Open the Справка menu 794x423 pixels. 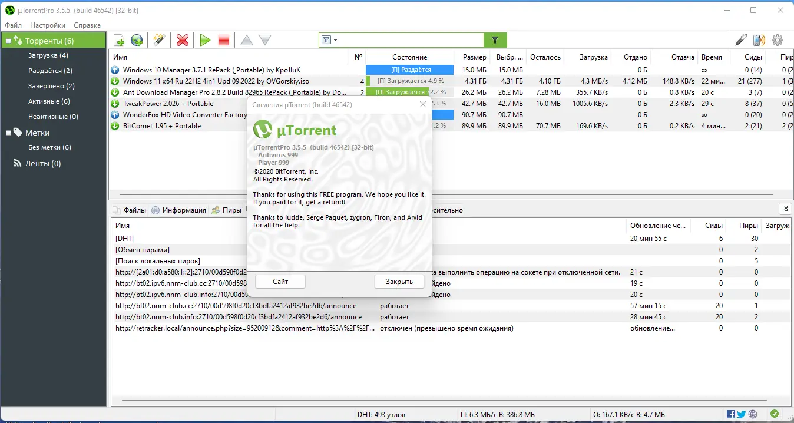(x=87, y=25)
